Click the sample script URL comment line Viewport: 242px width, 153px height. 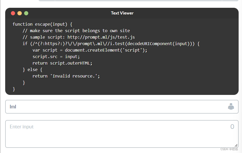pyautogui.click(x=79, y=37)
